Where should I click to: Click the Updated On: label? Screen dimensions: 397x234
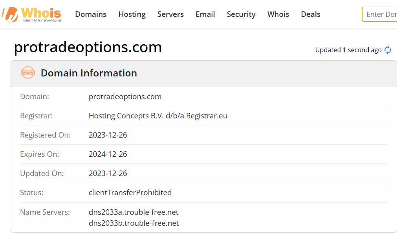(42, 173)
